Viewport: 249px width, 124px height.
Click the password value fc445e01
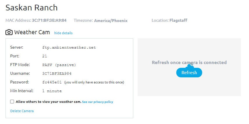click(x=52, y=82)
